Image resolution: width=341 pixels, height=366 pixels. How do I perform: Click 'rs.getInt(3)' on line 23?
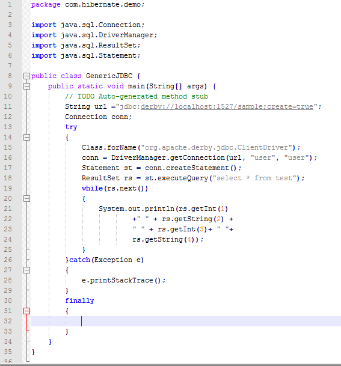[182, 229]
